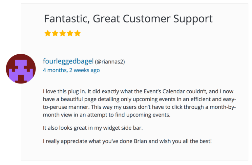This screenshot has width=252, height=165.
Task: Click the name 'Brian' in the last sentence
Action: tap(140, 141)
